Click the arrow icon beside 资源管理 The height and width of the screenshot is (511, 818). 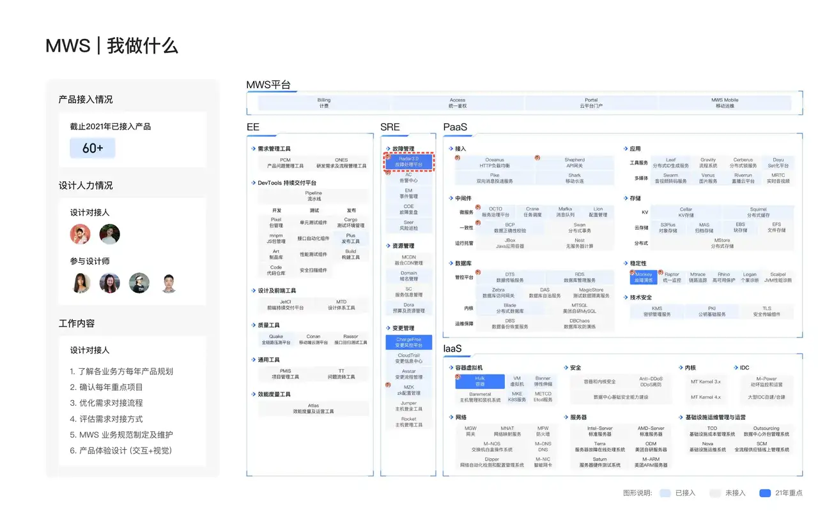click(x=387, y=246)
